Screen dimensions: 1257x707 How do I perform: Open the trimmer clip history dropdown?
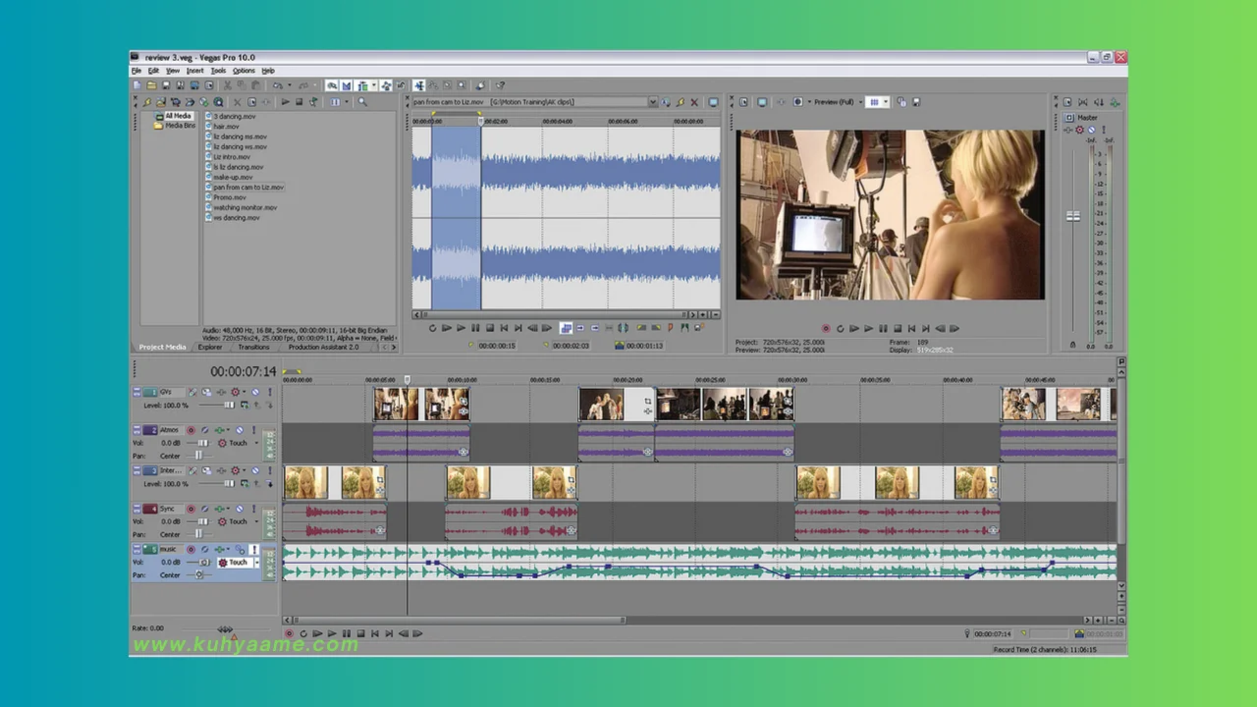coord(653,102)
